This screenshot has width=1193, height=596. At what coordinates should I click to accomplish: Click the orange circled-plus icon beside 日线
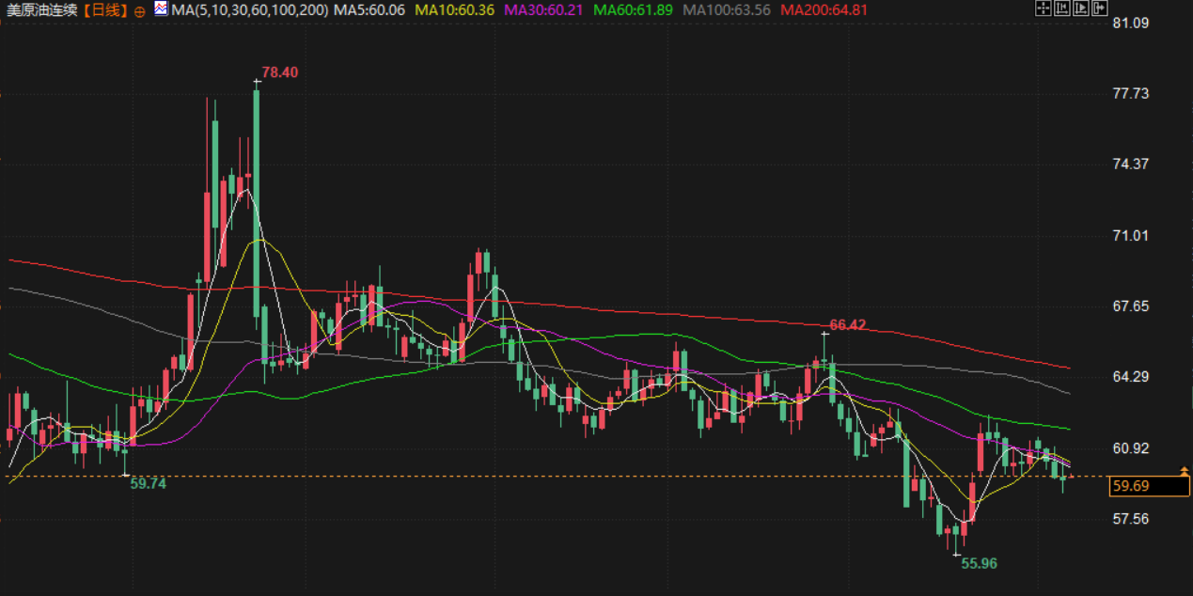139,10
